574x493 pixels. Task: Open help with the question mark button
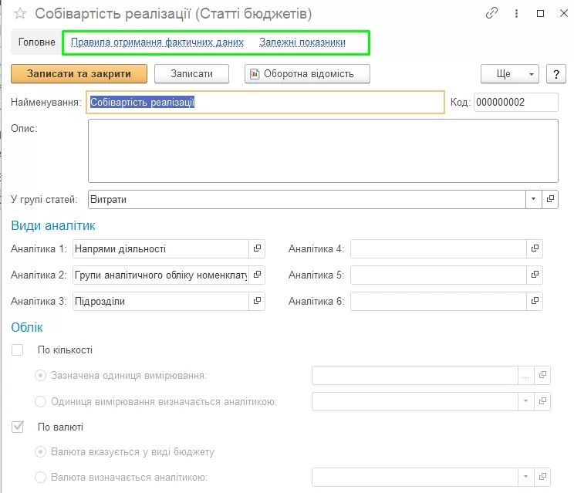pyautogui.click(x=556, y=74)
